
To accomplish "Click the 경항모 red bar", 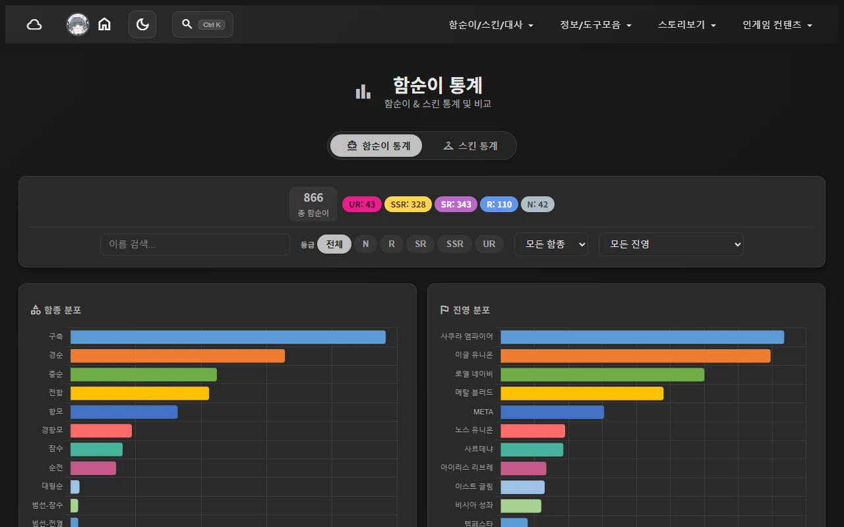I will pos(101,431).
